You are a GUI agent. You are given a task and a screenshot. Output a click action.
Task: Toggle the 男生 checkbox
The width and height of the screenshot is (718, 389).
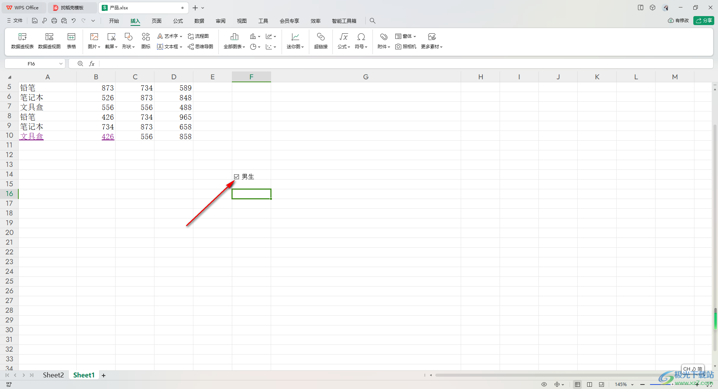(x=237, y=177)
